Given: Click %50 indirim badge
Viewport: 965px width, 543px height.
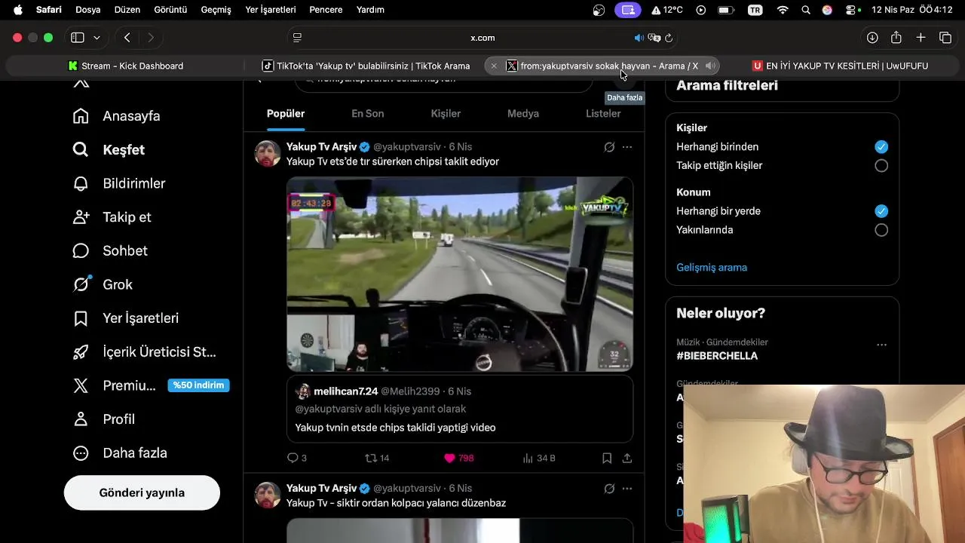Looking at the screenshot, I should click(198, 385).
